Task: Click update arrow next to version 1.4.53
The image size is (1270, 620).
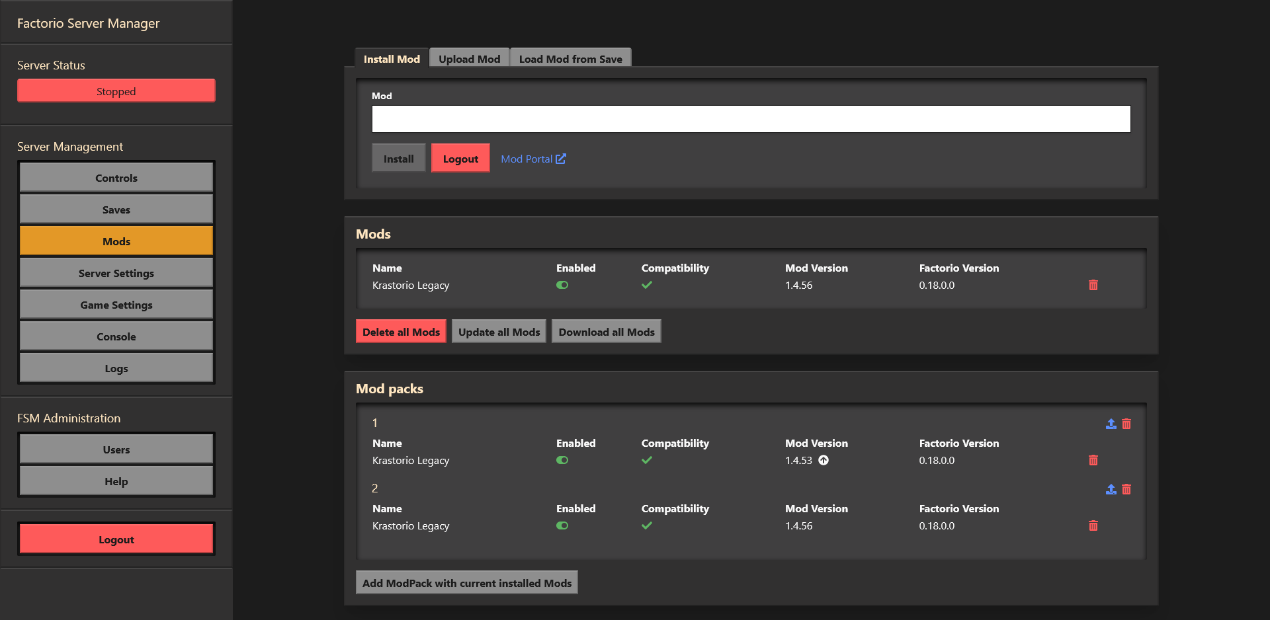Action: [824, 460]
